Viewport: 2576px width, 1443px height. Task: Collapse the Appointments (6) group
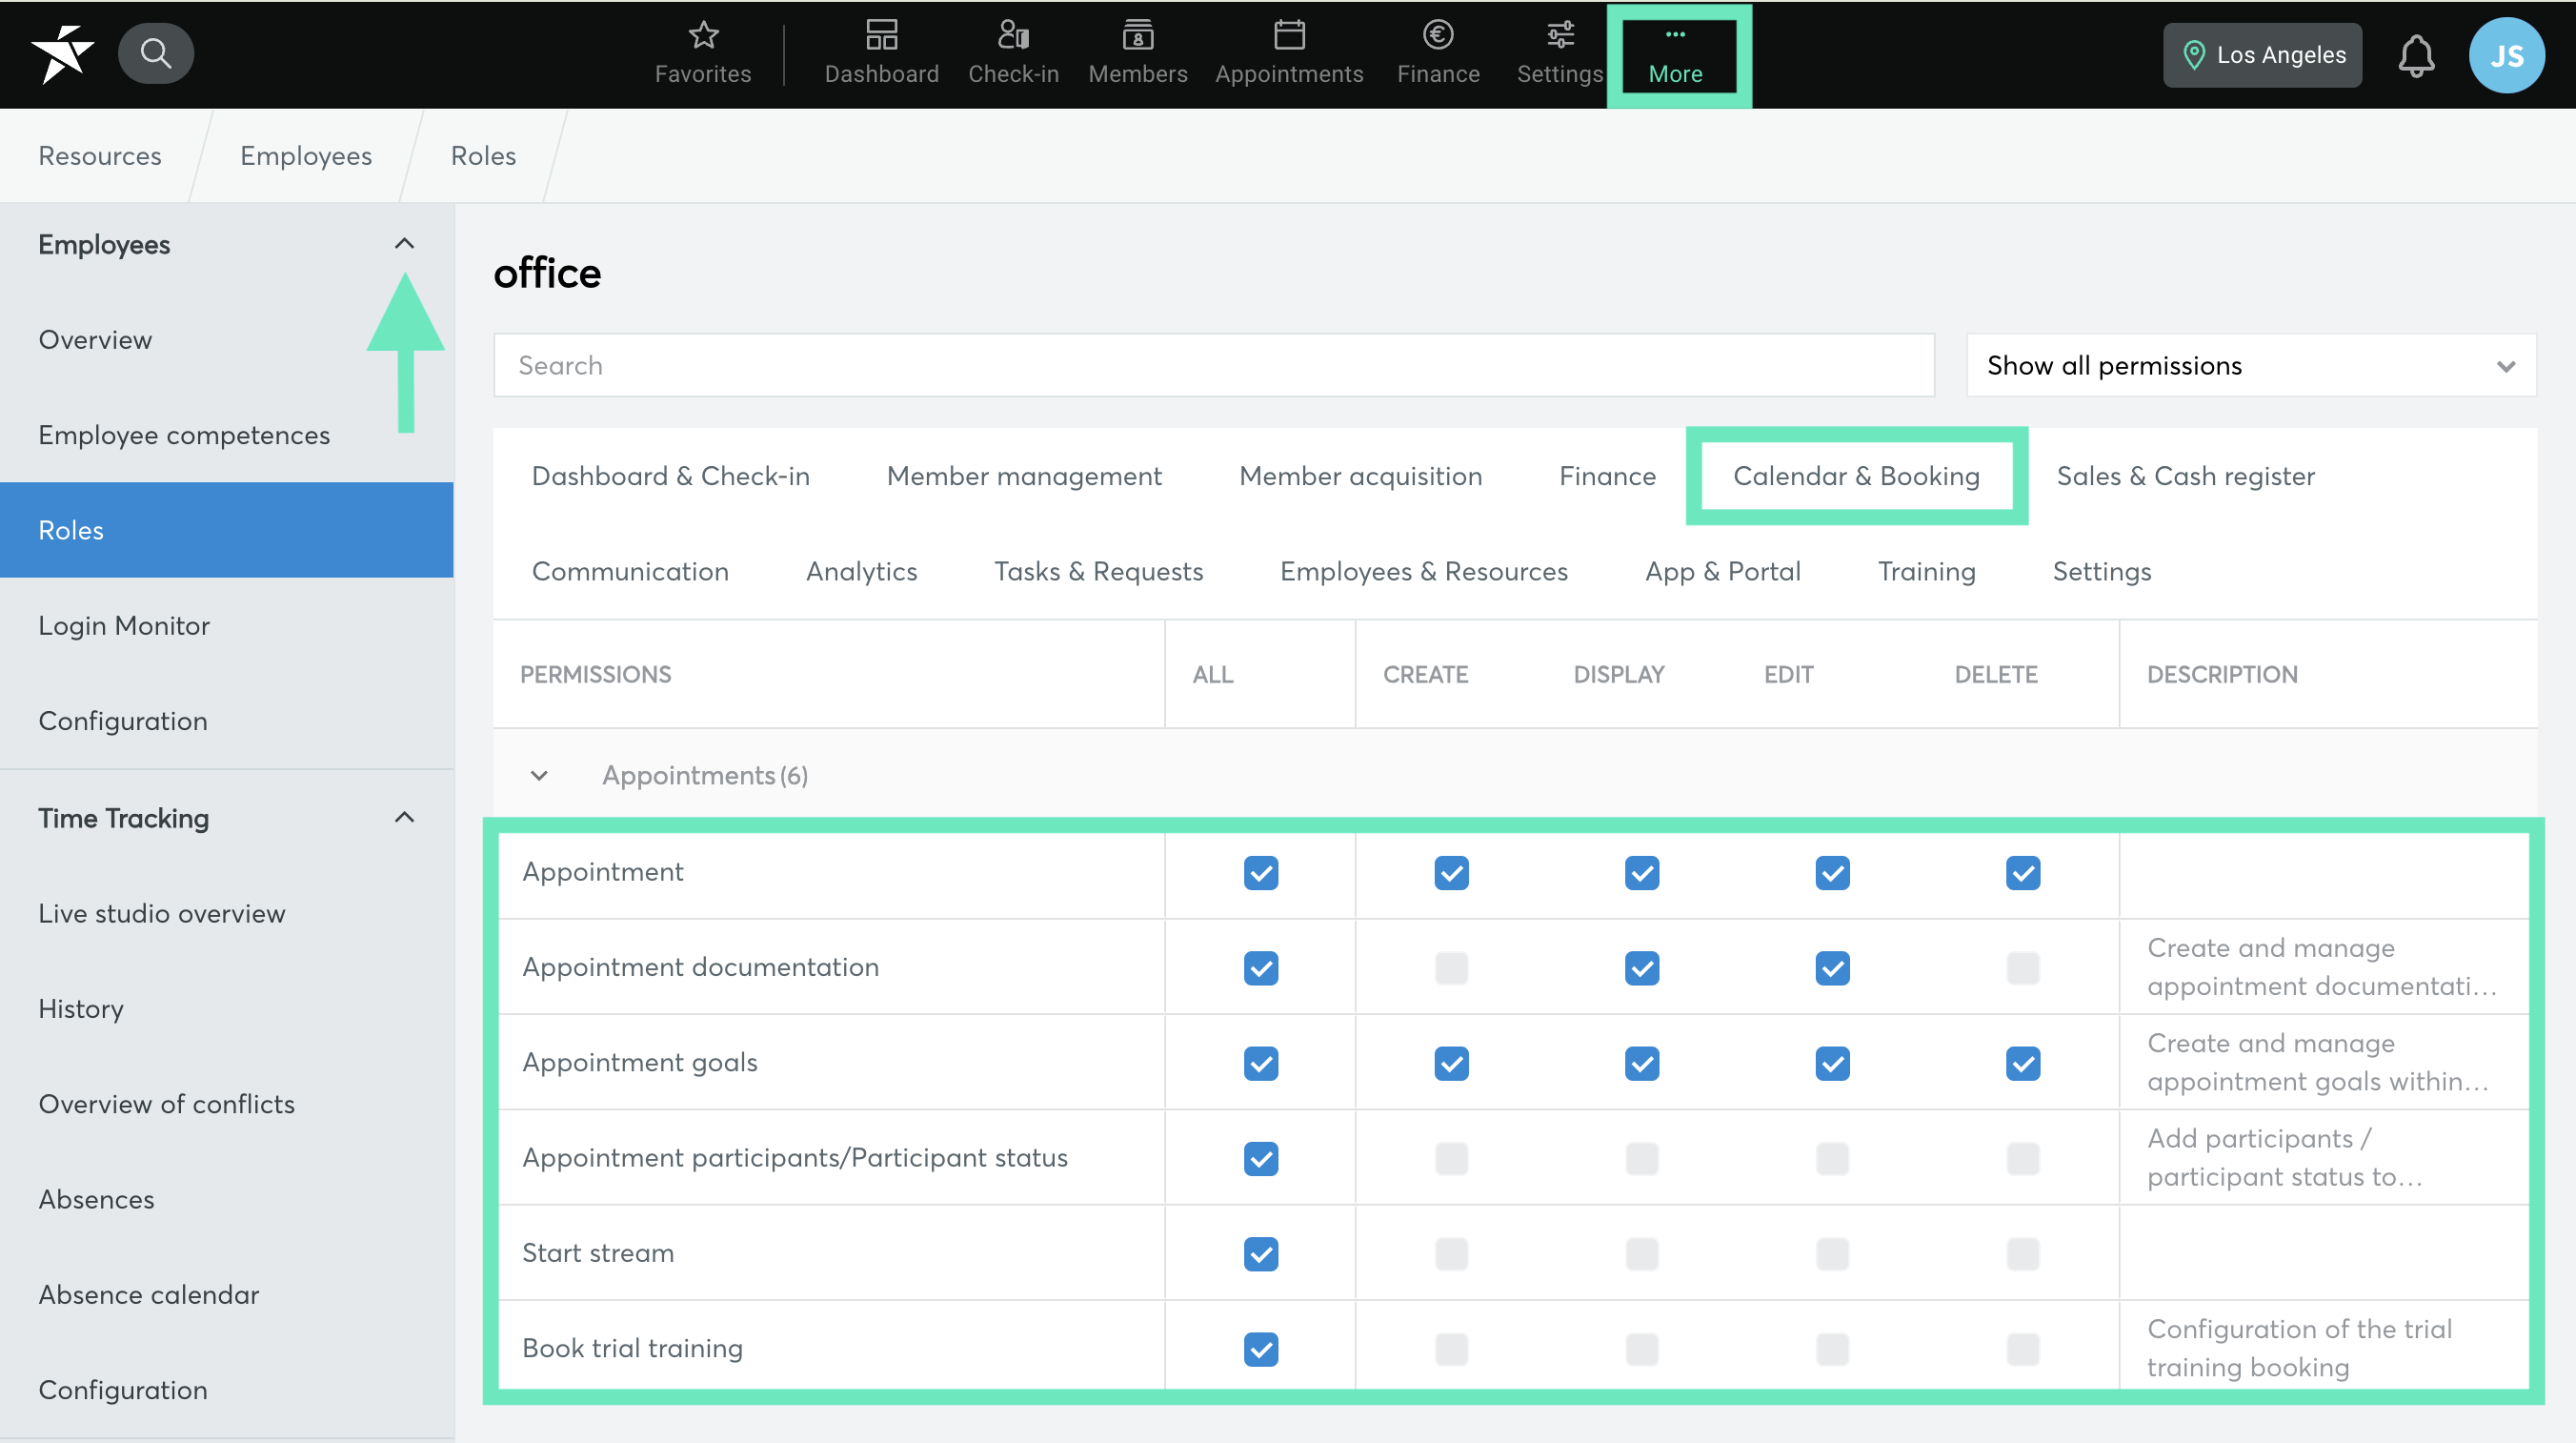539,776
